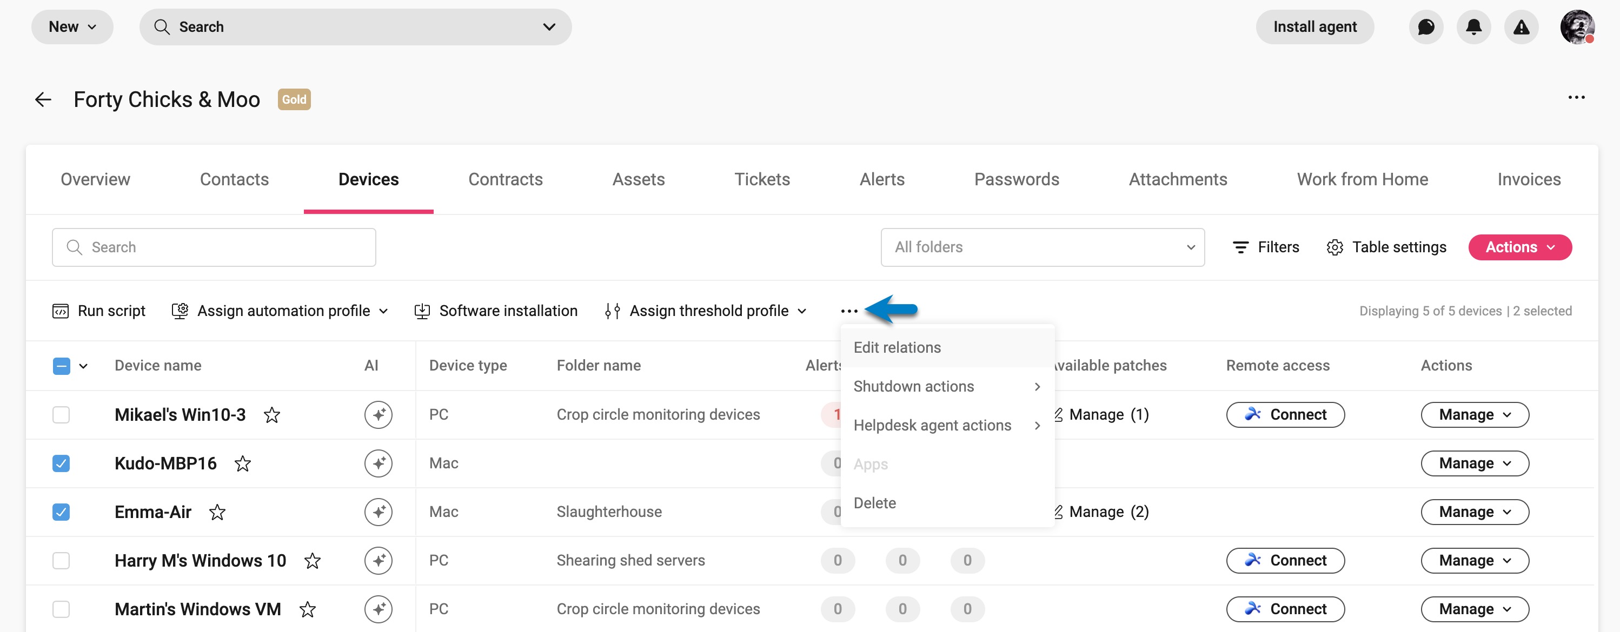Check the Mikael's Win10-3 checkbox
Screen dimensions: 1620x632
click(61, 415)
